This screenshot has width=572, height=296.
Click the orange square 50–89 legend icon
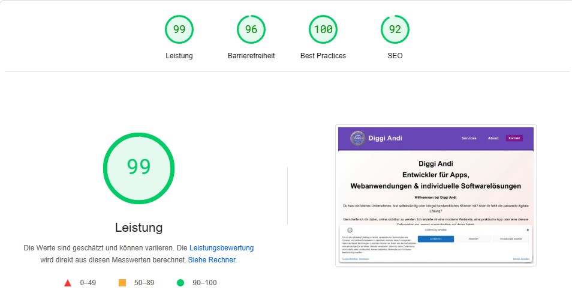(122, 283)
